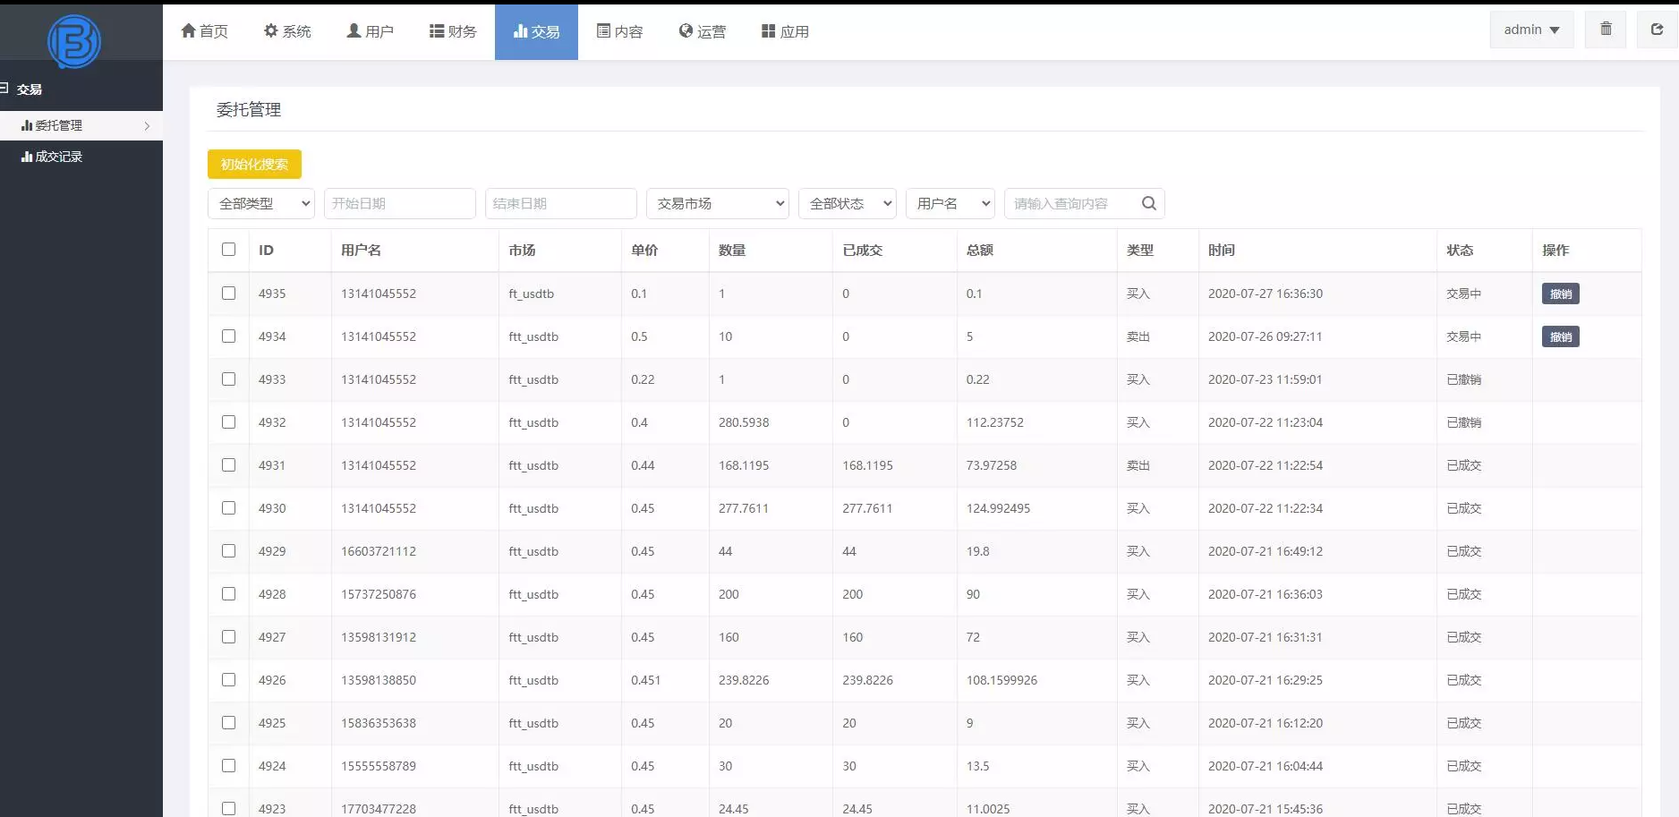The image size is (1679, 817).
Task: Check the select-all checkbox in the table header
Action: (228, 250)
